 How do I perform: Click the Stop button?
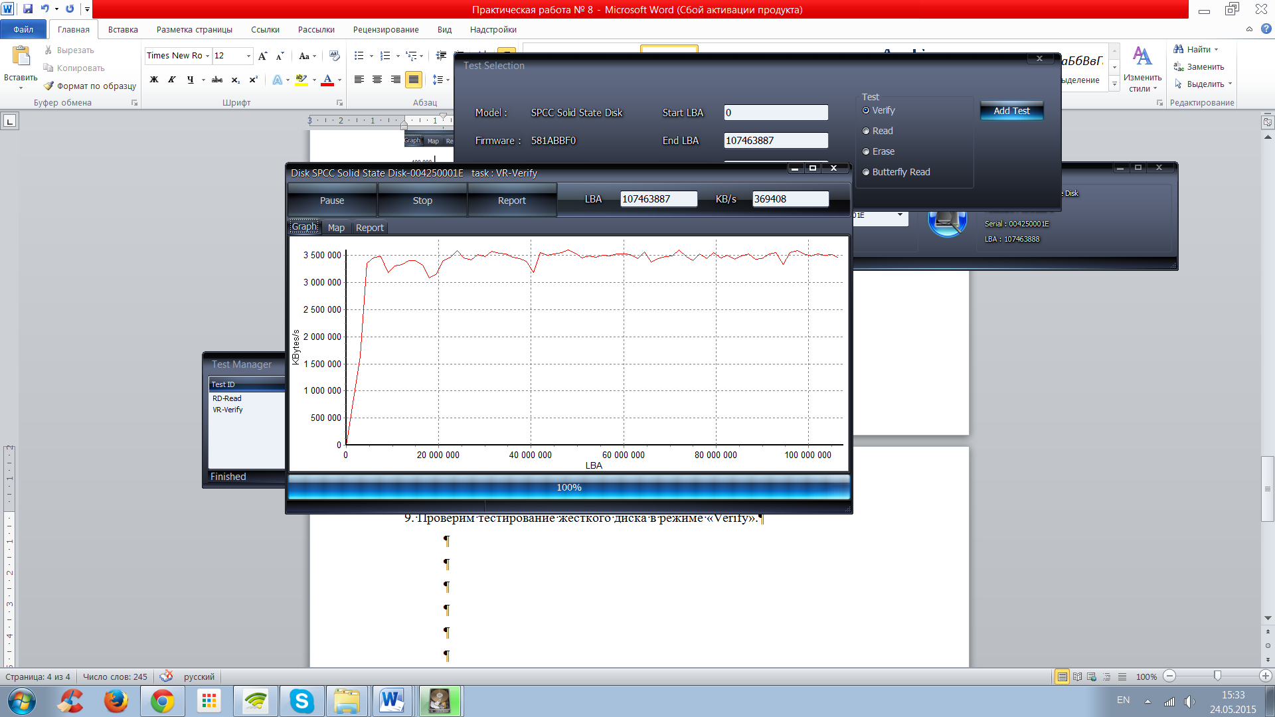[422, 200]
